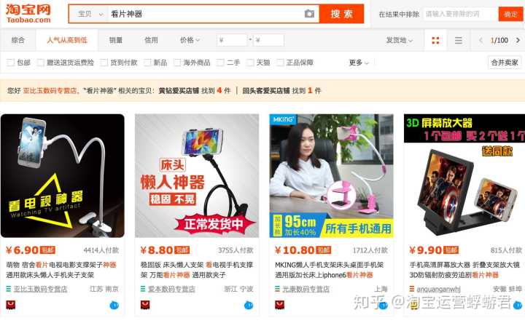Click the 合并卖家 button

point(505,63)
